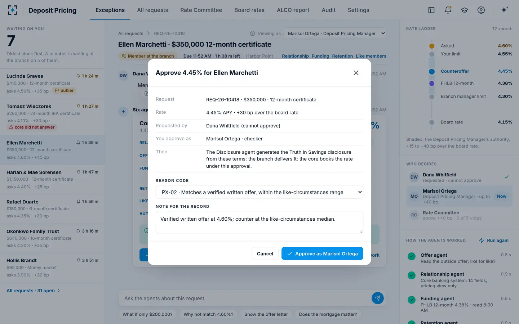
Task: Open the Rate Committee tab
Action: pyautogui.click(x=201, y=10)
